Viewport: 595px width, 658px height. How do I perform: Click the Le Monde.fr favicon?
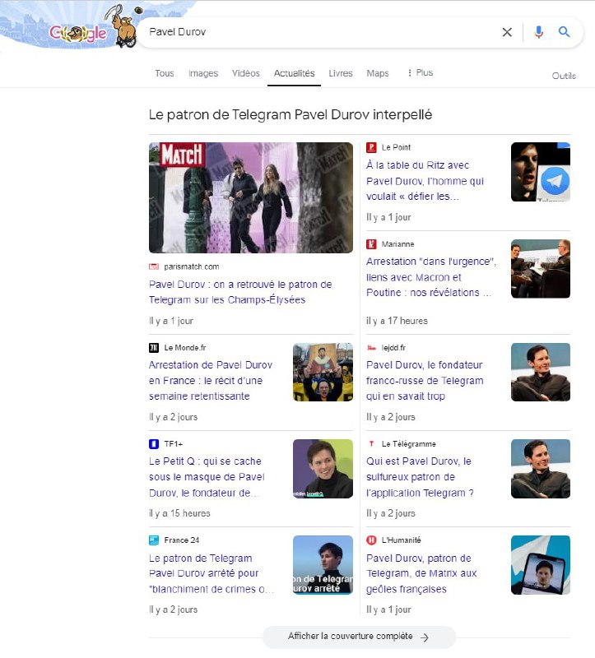[154, 347]
